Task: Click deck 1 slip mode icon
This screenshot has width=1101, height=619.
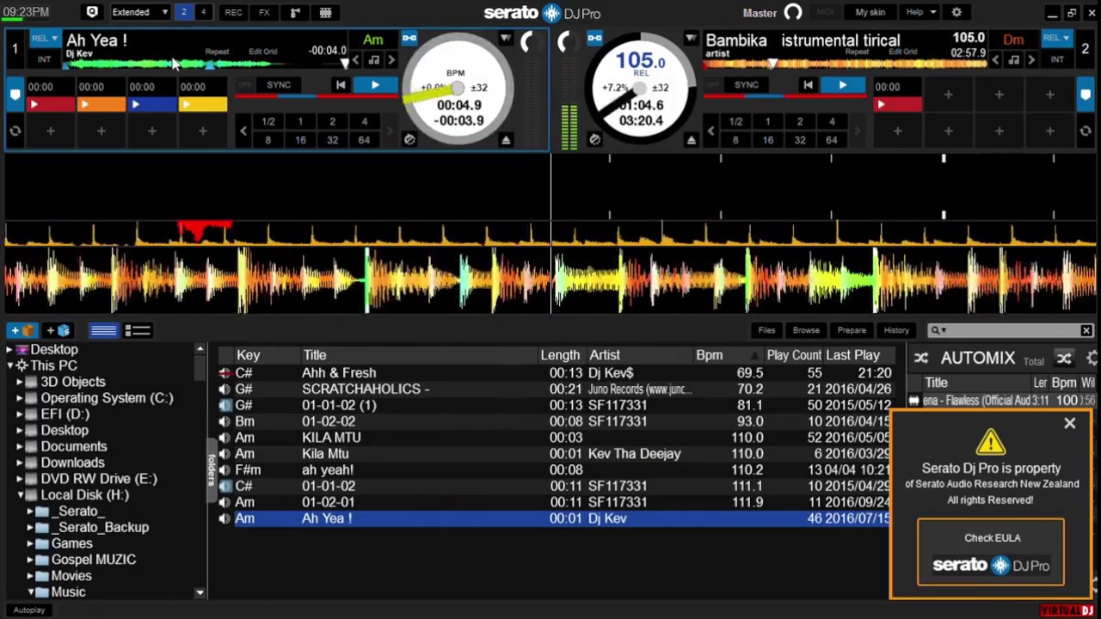Action: coord(409,139)
